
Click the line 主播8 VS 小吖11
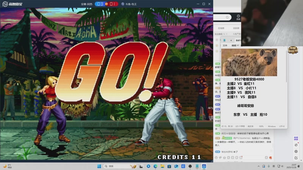(242, 88)
